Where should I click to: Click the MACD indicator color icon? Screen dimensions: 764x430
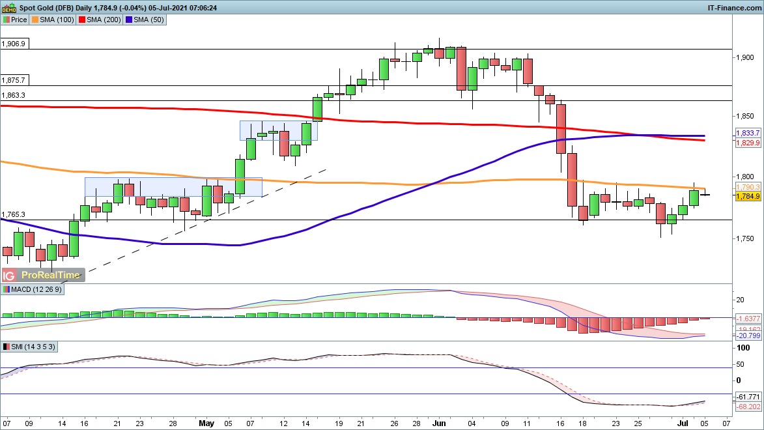pyautogui.click(x=6, y=289)
